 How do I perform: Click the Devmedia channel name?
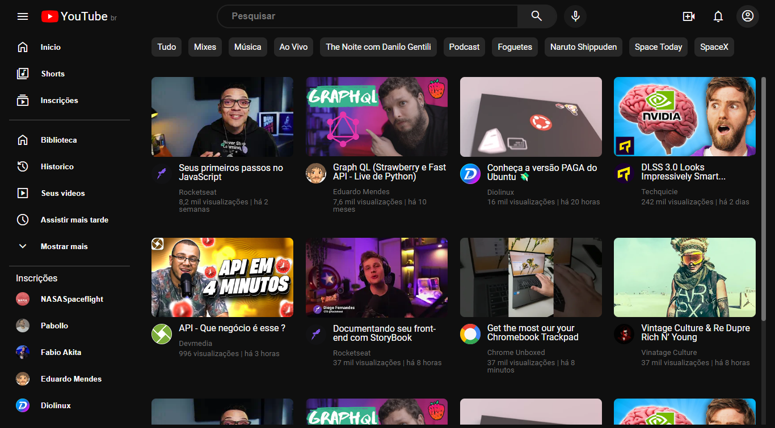coord(195,344)
